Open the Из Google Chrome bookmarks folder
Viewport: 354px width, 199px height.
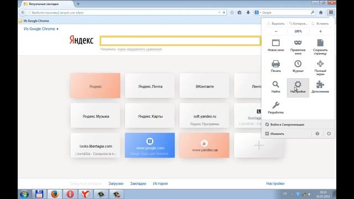(34, 21)
